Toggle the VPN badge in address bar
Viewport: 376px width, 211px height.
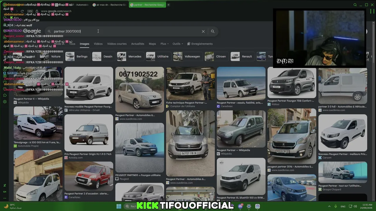coord(30,11)
